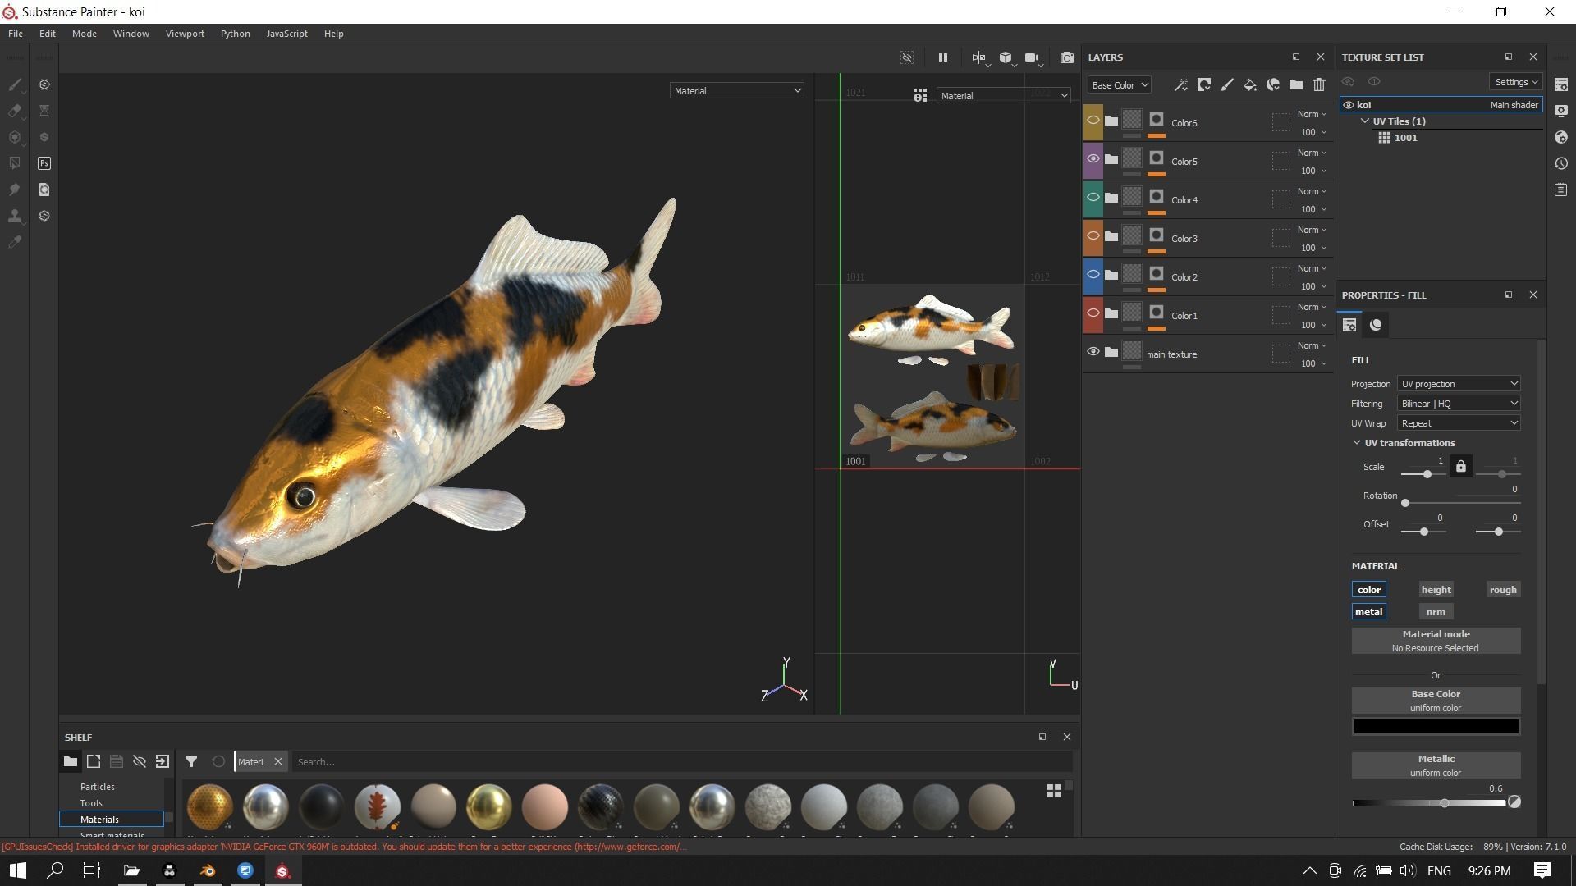This screenshot has height=886, width=1576.
Task: Click the Metallic value slider
Action: (1429, 803)
